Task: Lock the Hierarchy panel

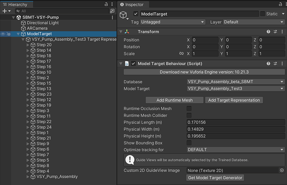Action: (106, 4)
